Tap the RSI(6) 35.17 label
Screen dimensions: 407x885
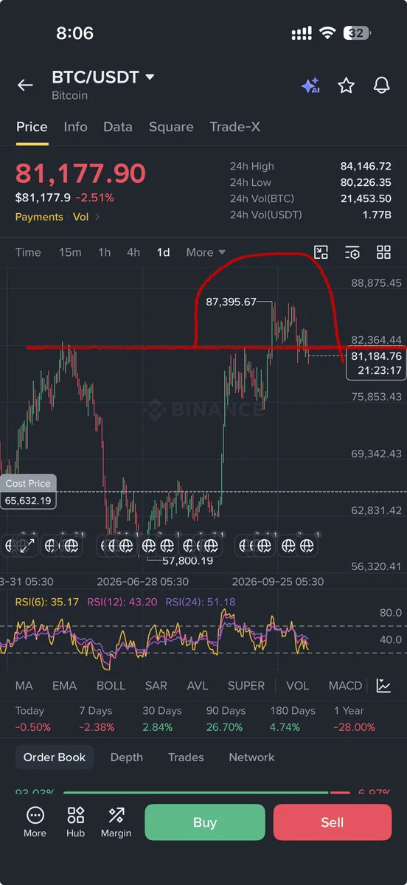click(x=47, y=602)
